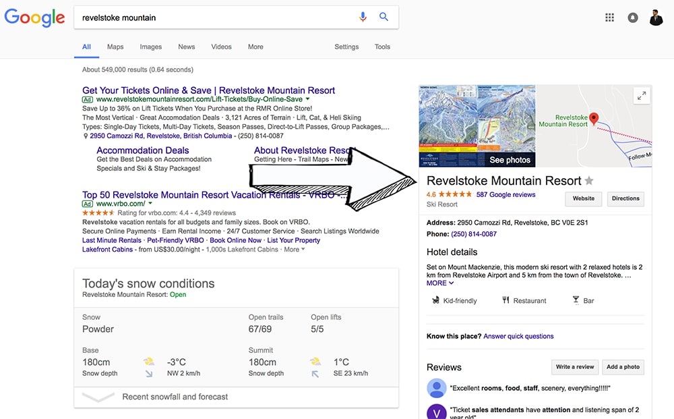Click the red map pin marker

[x=594, y=119]
